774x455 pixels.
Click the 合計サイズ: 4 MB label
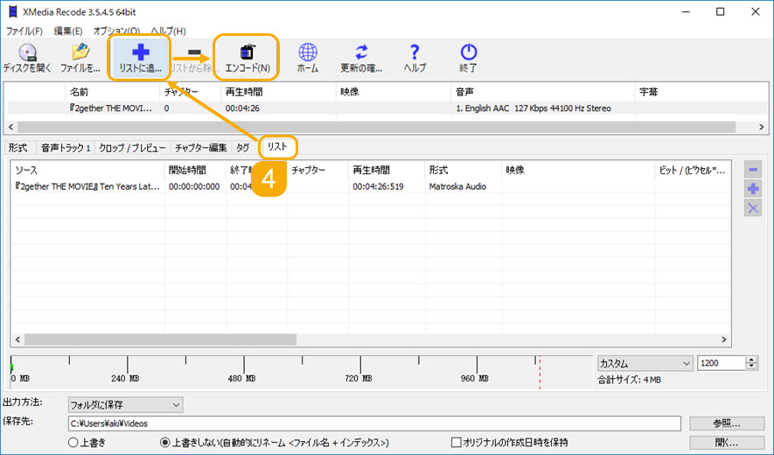point(629,380)
